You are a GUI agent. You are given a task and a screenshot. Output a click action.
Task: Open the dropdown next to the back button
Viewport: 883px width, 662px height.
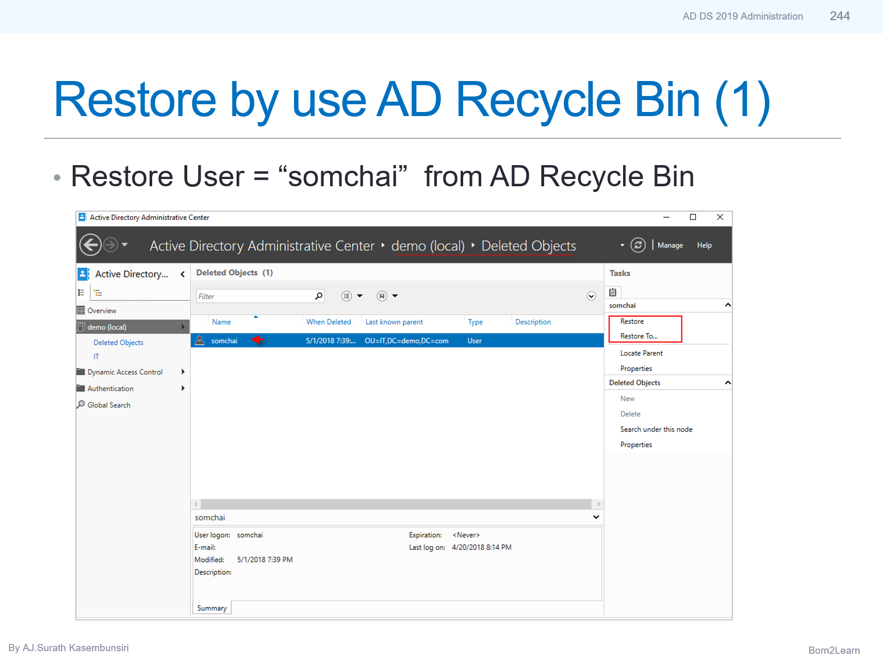tap(124, 245)
